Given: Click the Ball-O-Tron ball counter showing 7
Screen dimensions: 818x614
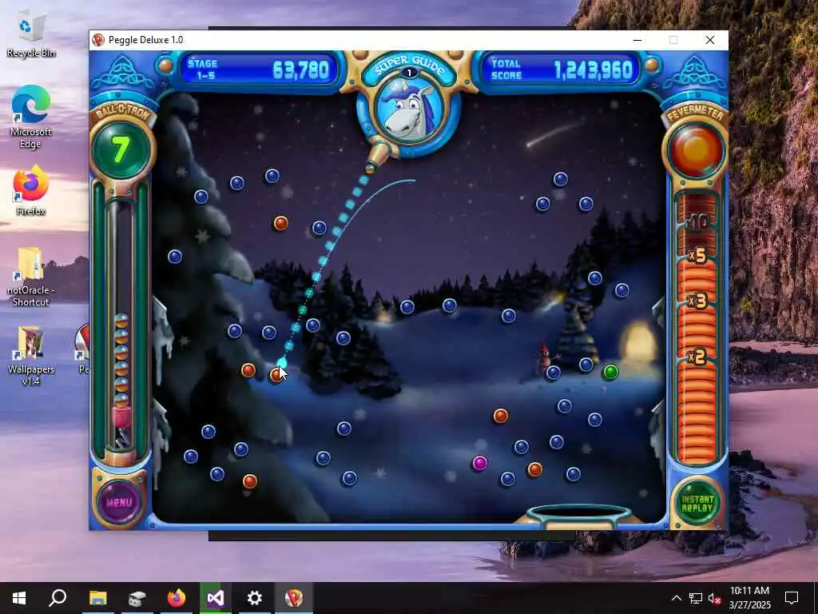Looking at the screenshot, I should 121,150.
